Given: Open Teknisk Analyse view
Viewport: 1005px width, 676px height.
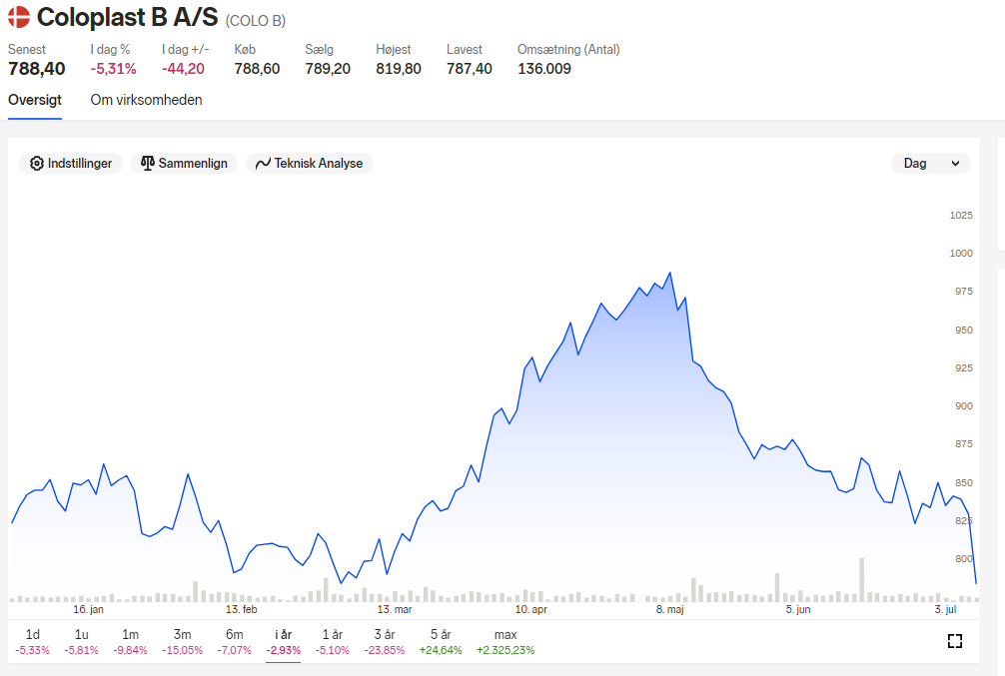Looking at the screenshot, I should [310, 164].
